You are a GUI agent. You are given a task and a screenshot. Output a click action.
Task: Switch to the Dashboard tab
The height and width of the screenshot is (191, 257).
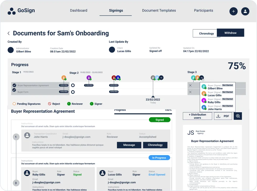(x=79, y=10)
